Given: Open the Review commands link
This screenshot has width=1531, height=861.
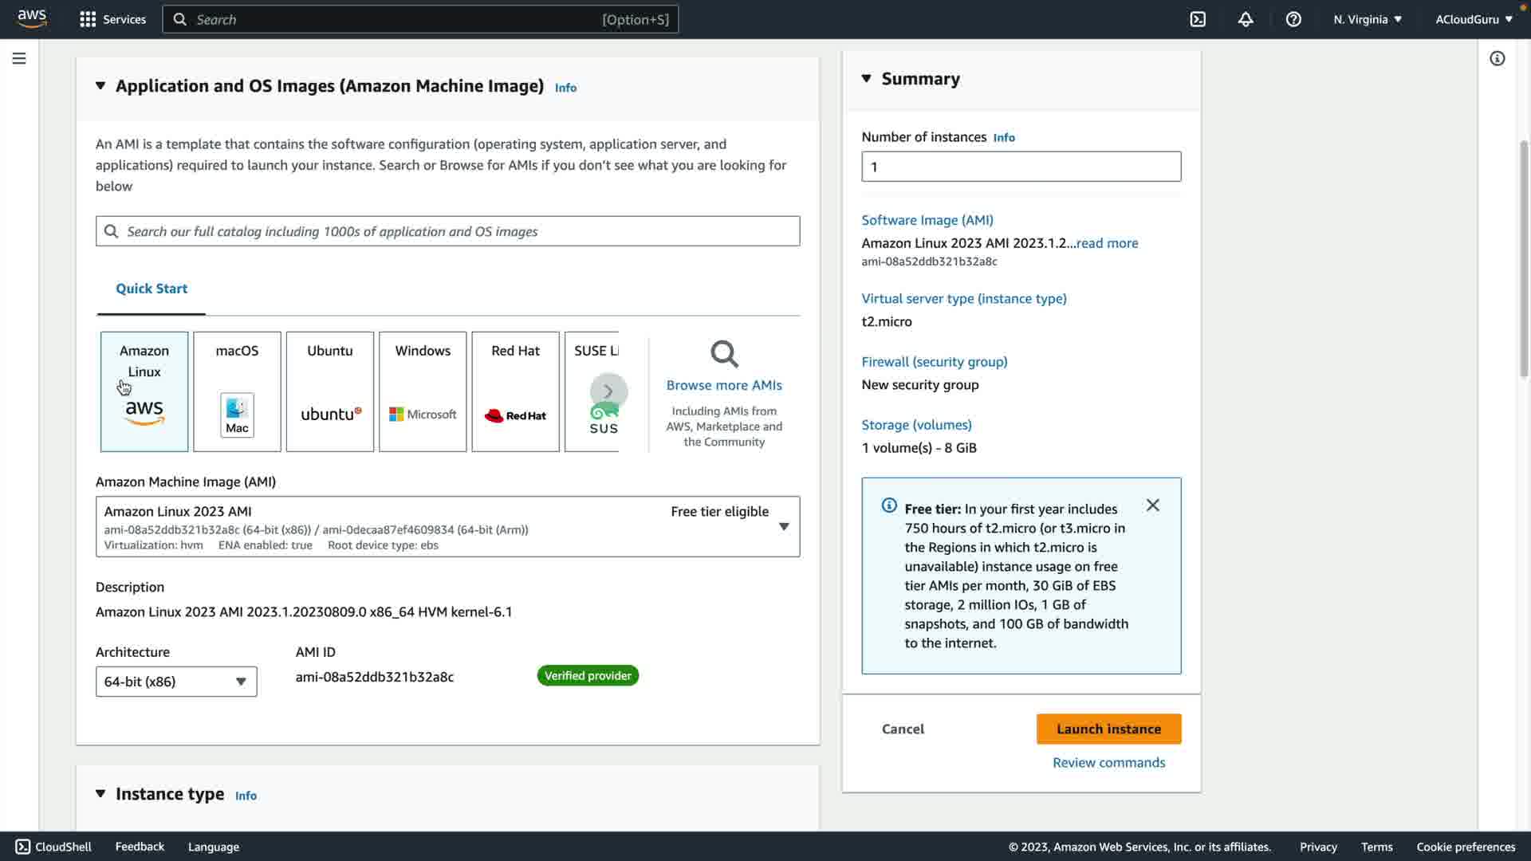Looking at the screenshot, I should pyautogui.click(x=1108, y=762).
